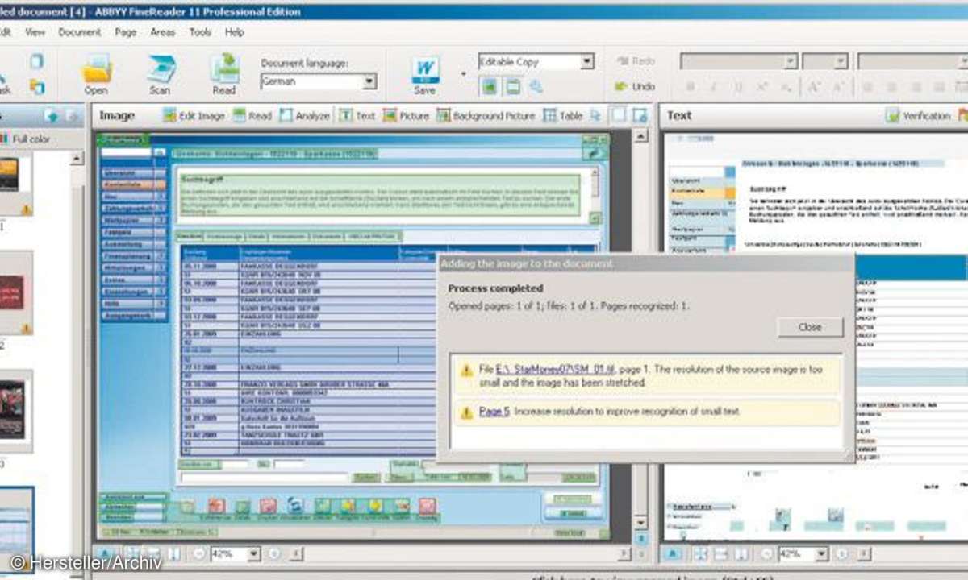Open the View menu

click(35, 32)
